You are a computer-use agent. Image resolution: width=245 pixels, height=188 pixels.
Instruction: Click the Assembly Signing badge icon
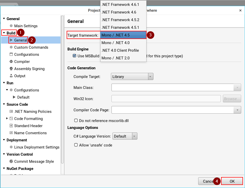[x=11, y=69]
